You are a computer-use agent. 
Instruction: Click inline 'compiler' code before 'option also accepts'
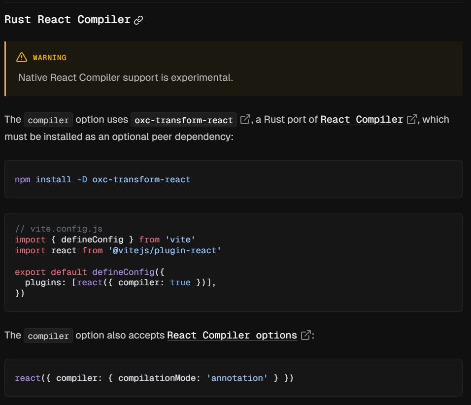pyautogui.click(x=48, y=336)
